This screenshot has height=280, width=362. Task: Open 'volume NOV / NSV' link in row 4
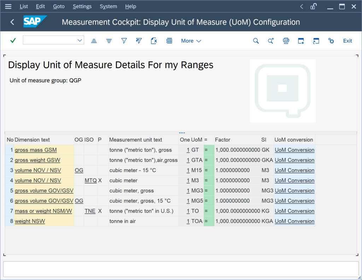[x=38, y=180]
